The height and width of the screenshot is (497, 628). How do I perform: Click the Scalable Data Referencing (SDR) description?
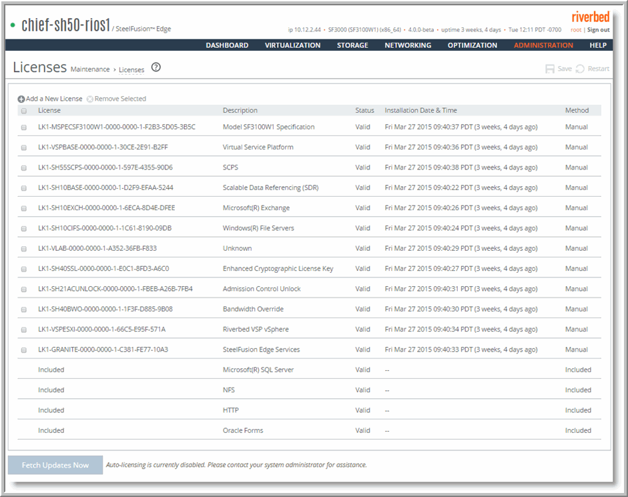(271, 187)
